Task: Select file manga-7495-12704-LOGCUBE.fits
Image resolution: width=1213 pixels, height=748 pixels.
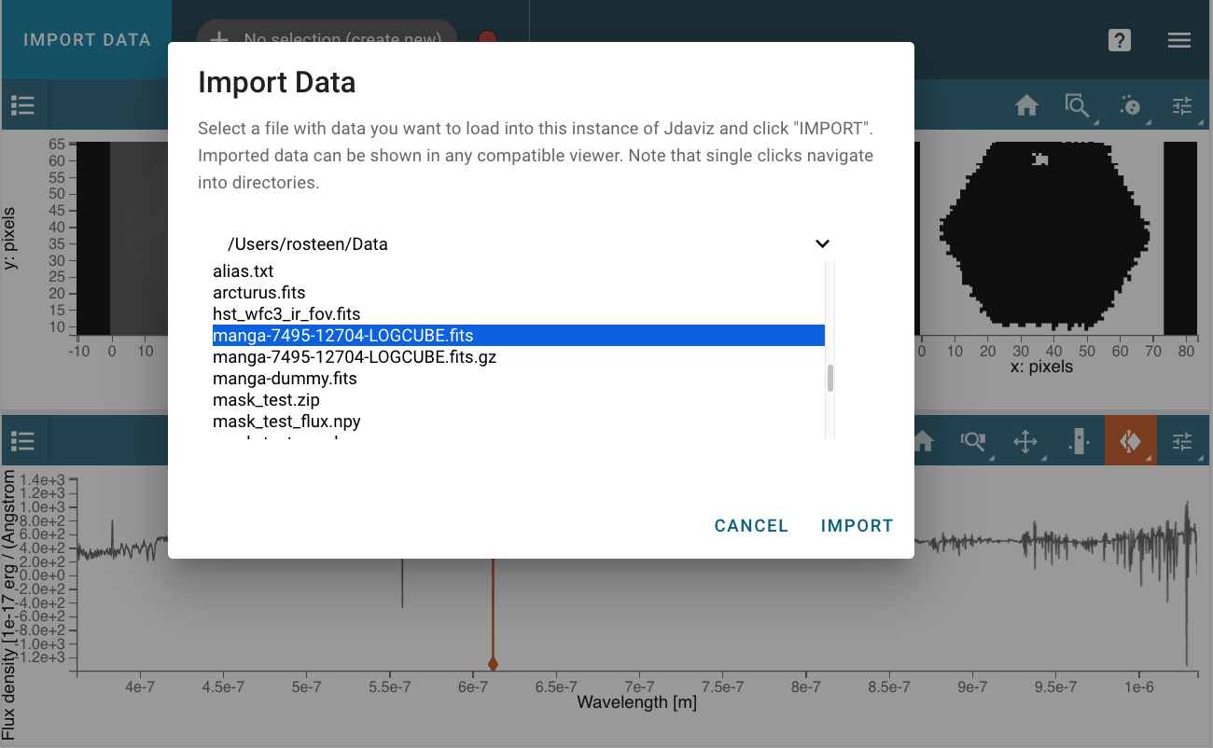Action: point(519,336)
